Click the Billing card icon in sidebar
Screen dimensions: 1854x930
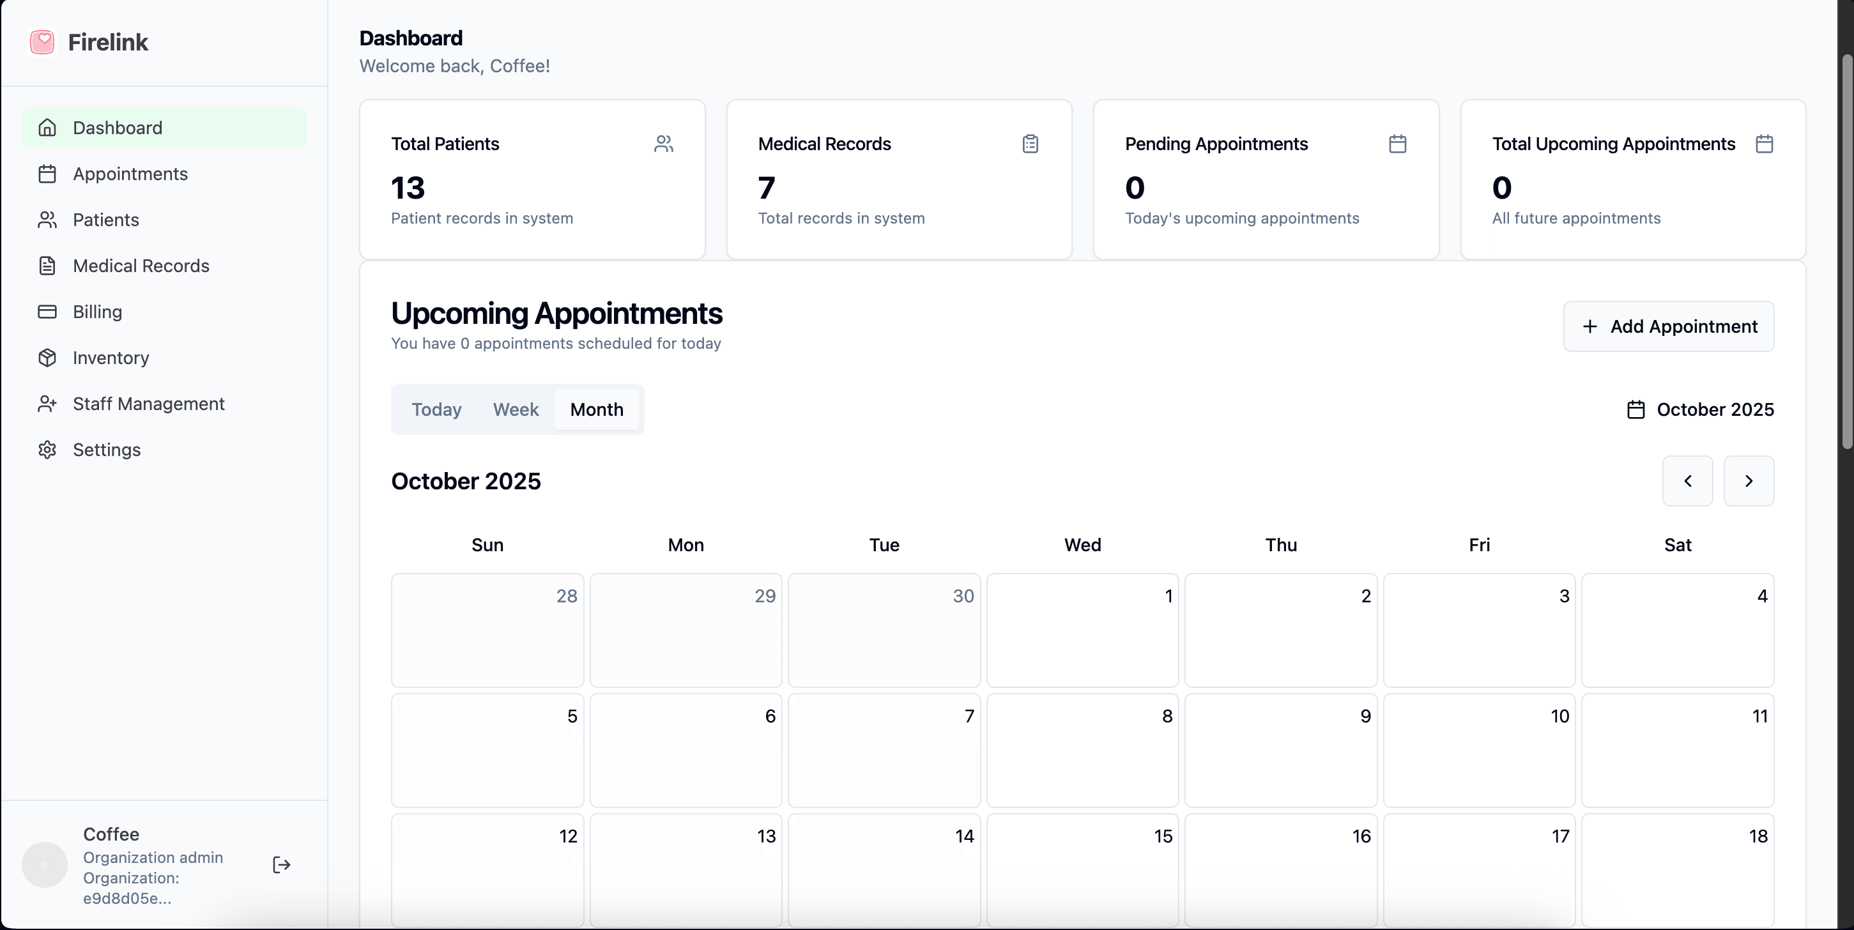pyautogui.click(x=47, y=312)
